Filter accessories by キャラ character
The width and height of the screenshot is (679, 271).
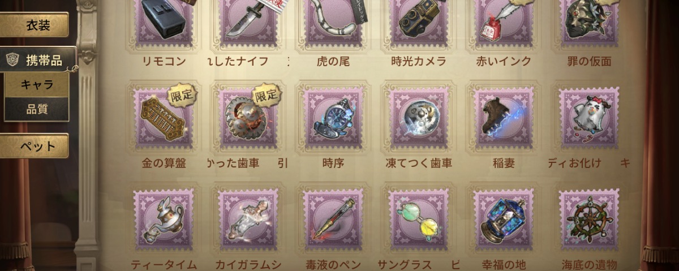37,85
